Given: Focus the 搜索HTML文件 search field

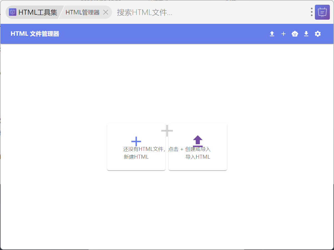Looking at the screenshot, I should (x=211, y=12).
